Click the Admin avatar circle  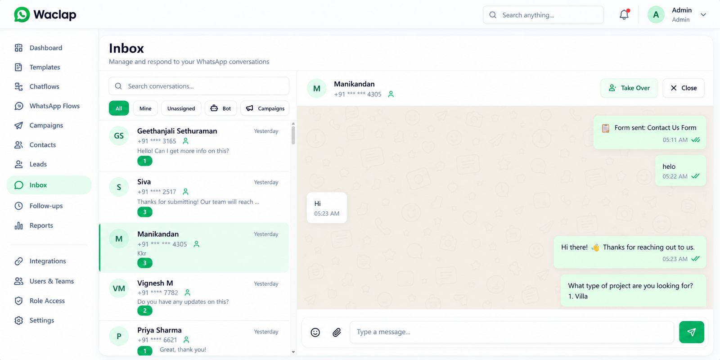tap(656, 15)
